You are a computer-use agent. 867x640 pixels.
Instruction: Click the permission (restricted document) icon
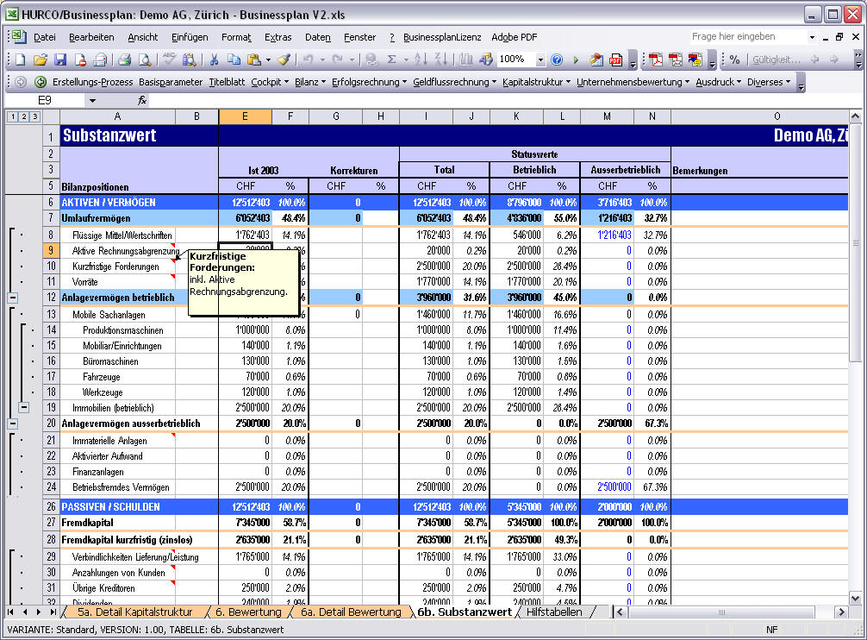pos(80,60)
